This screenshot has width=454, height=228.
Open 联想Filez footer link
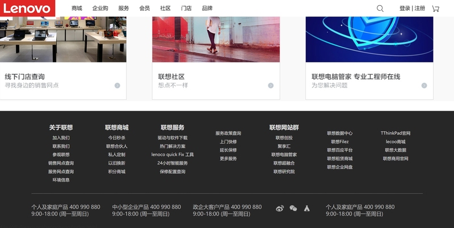[340, 141]
